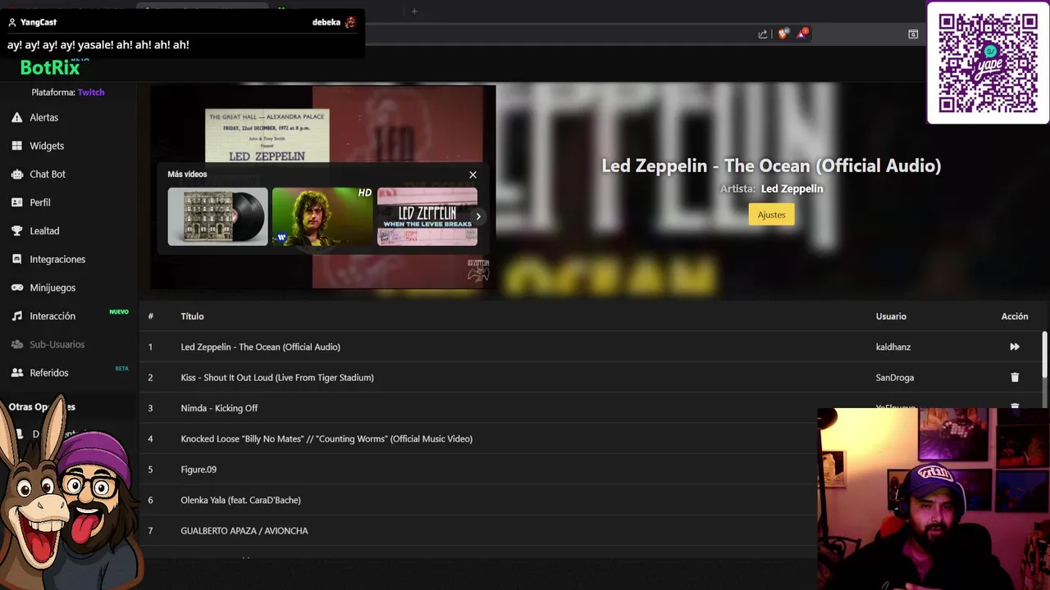Open the Perfil page
This screenshot has height=590, width=1050.
[x=40, y=202]
